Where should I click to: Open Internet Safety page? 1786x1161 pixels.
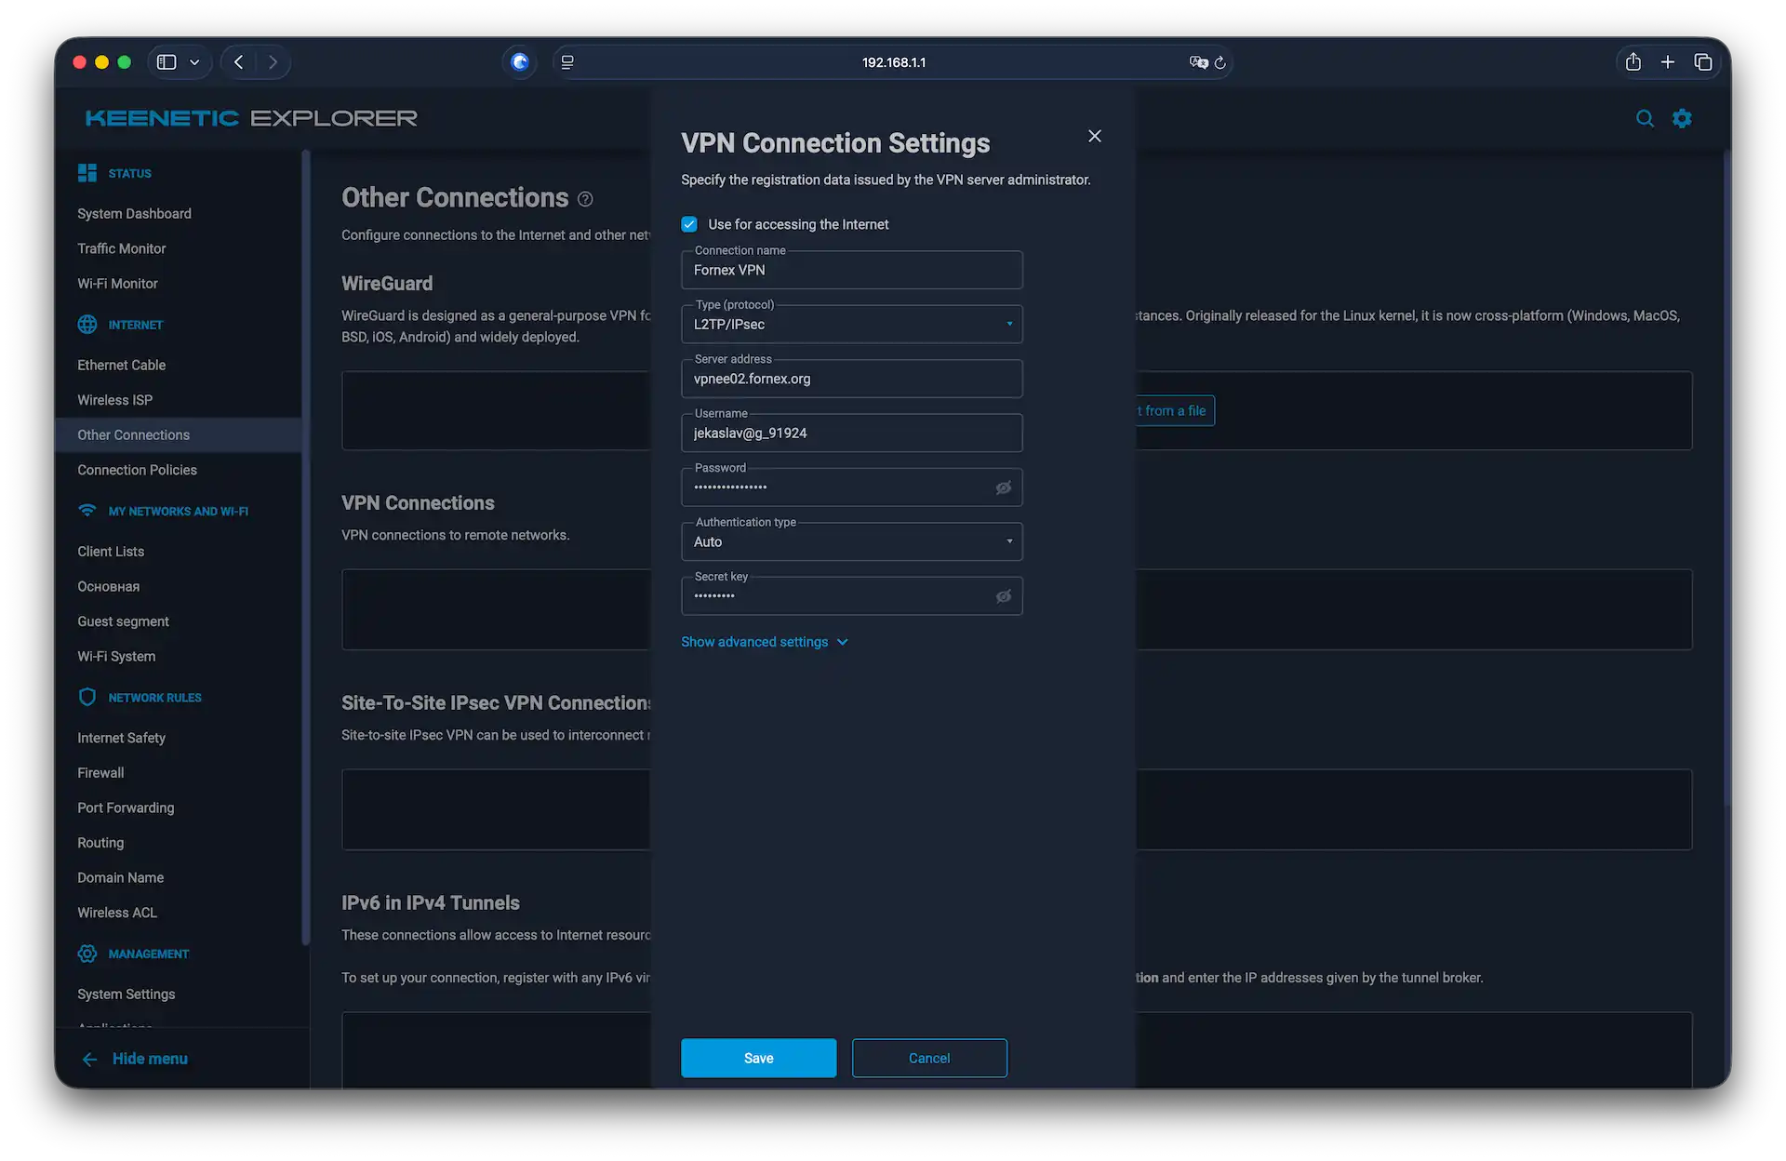121,738
